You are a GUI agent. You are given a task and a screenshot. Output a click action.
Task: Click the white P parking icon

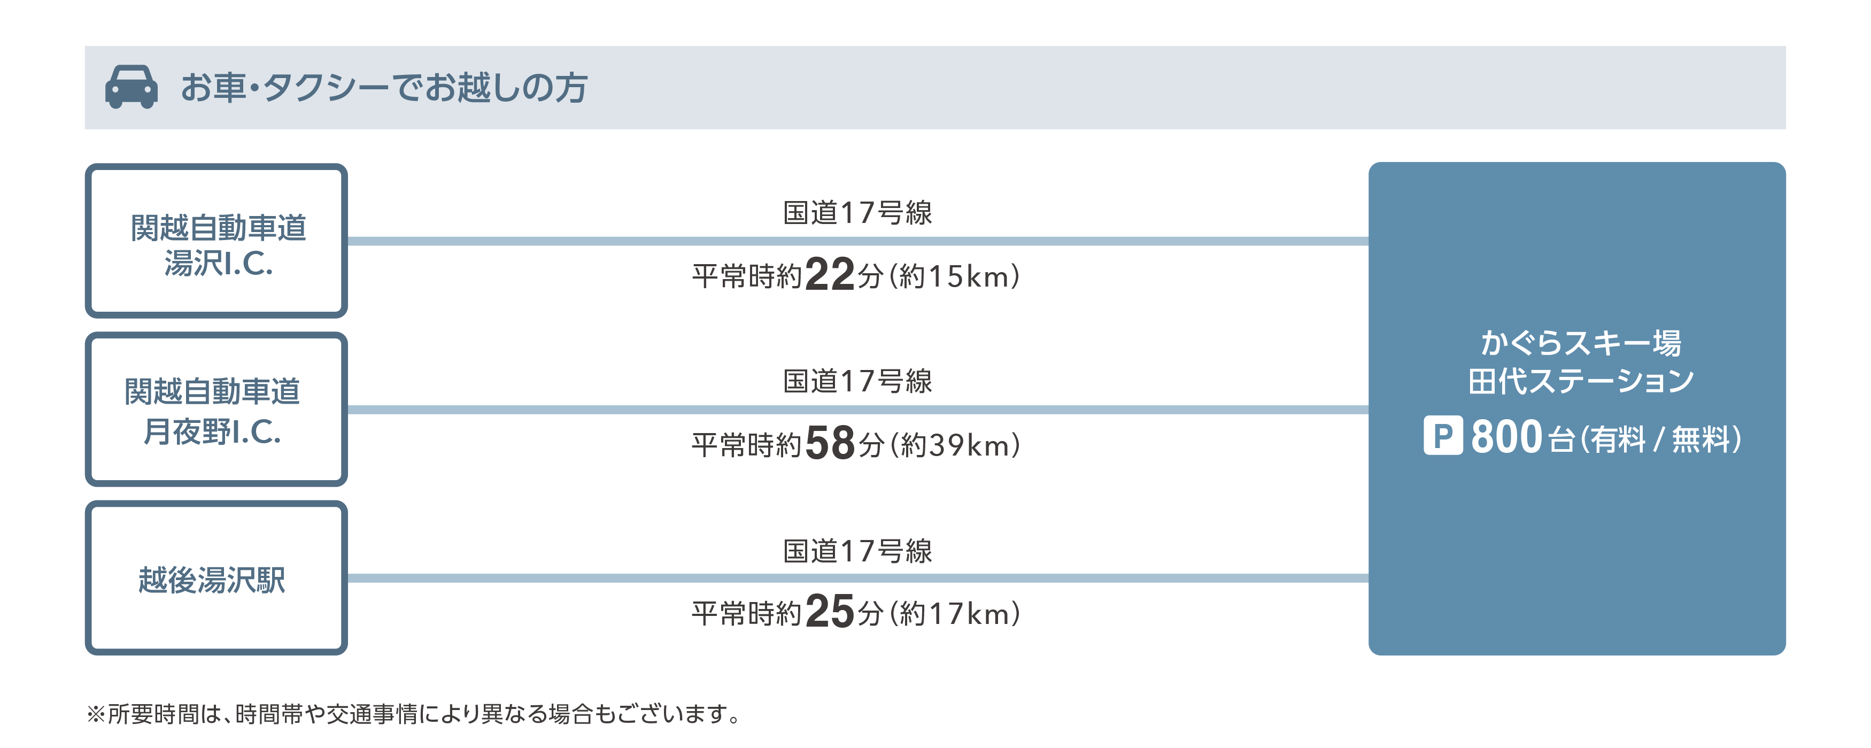coord(1442,436)
